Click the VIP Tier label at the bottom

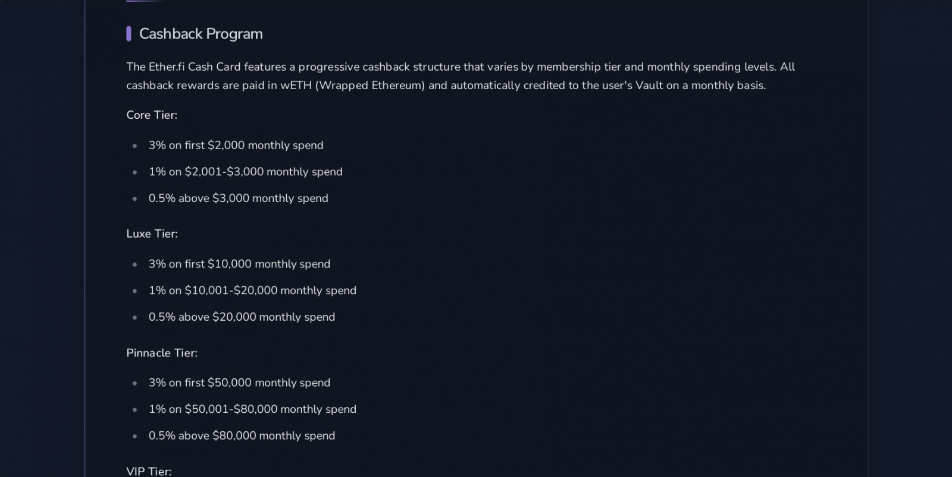(x=149, y=472)
